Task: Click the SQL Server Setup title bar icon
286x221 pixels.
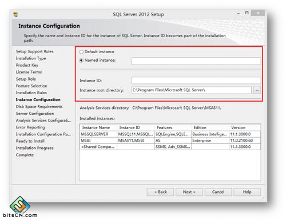Action: coord(15,14)
